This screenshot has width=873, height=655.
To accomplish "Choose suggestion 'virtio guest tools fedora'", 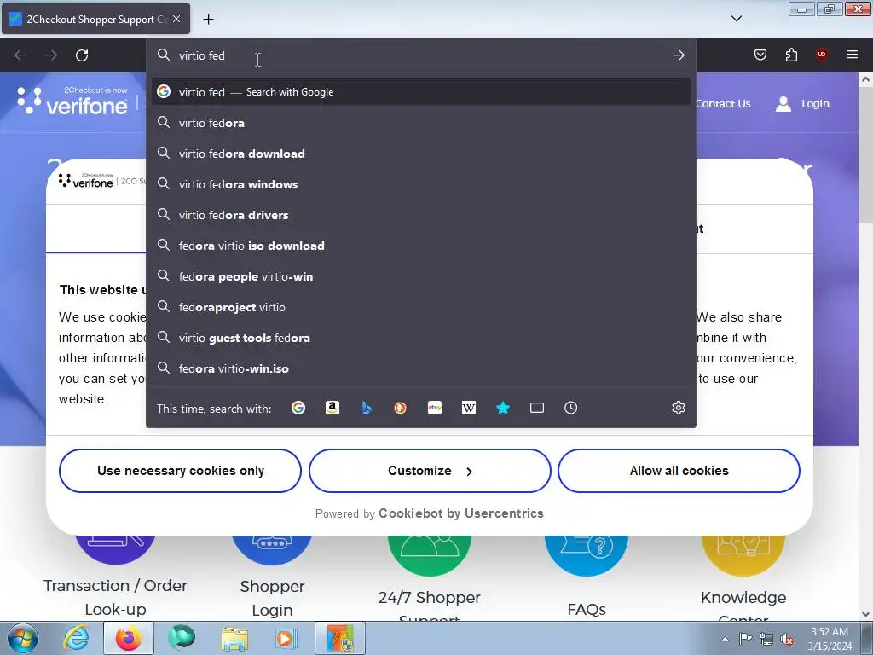I will click(x=421, y=338).
